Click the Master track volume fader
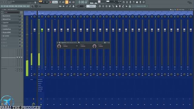This screenshot has width=194, height=109. click(x=35, y=30)
